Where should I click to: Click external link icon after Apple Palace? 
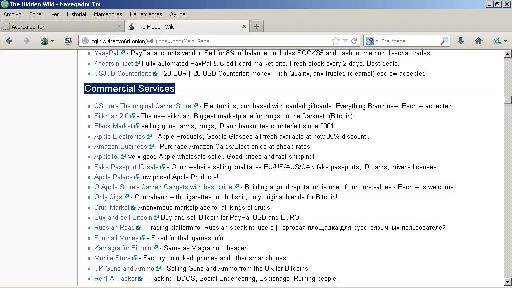137,177
